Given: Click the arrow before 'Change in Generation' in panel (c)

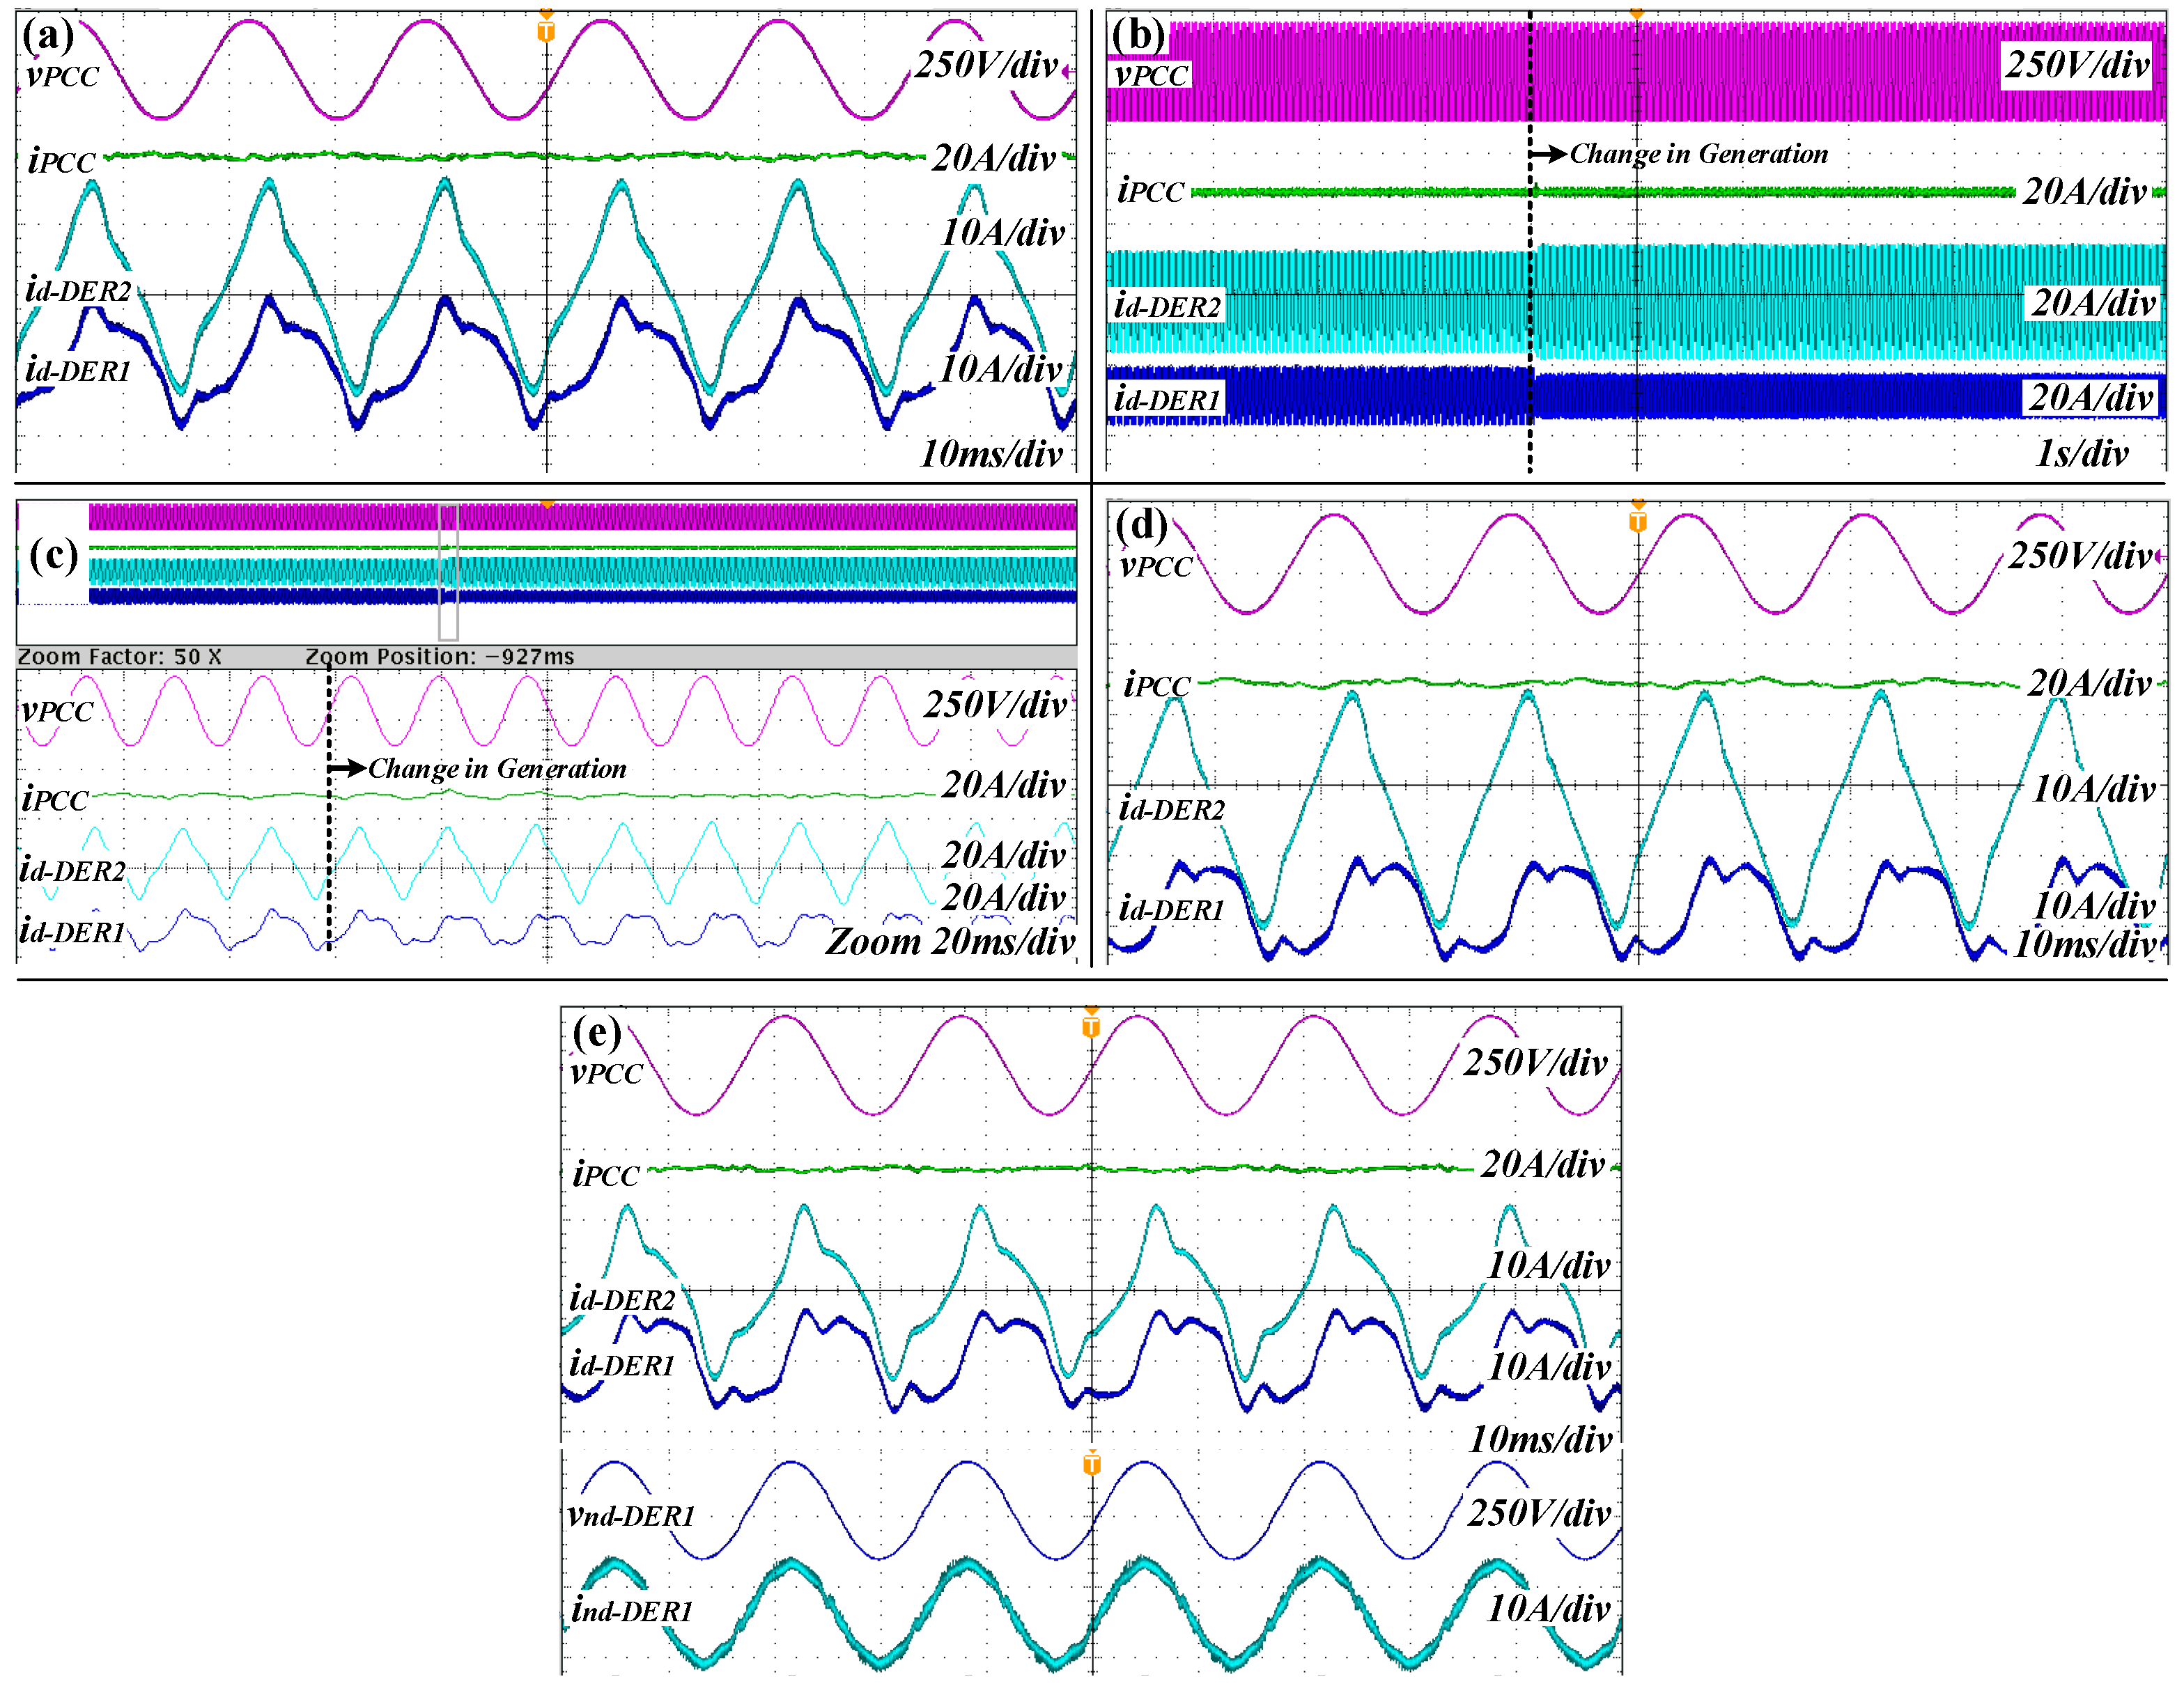Looking at the screenshot, I should pos(348,767).
